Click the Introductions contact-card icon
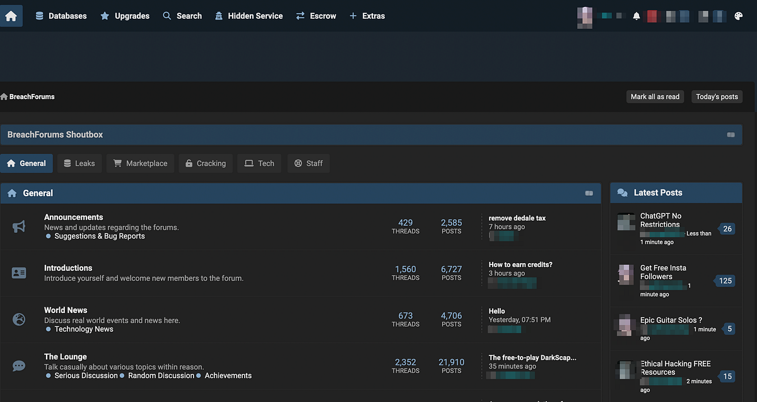Viewport: 757px width, 402px height. tap(19, 273)
